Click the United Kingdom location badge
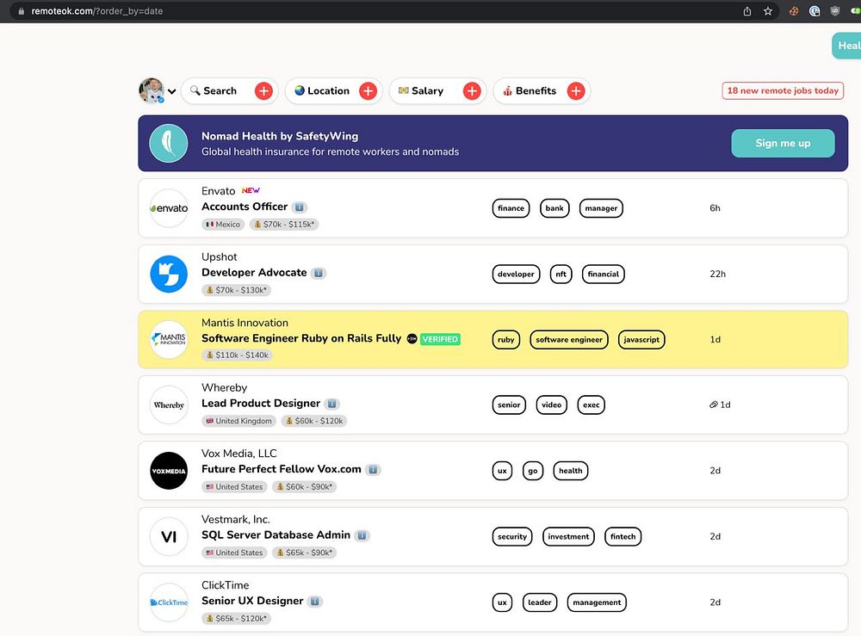The height and width of the screenshot is (636, 861). click(x=238, y=421)
